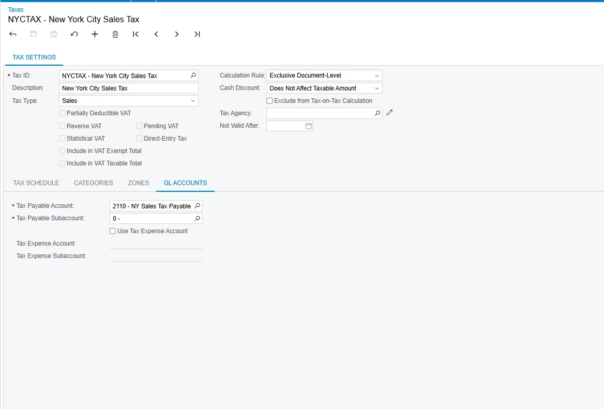Click Tax Agency edit pencil icon
Screen dimensions: 604x409
[x=389, y=112]
